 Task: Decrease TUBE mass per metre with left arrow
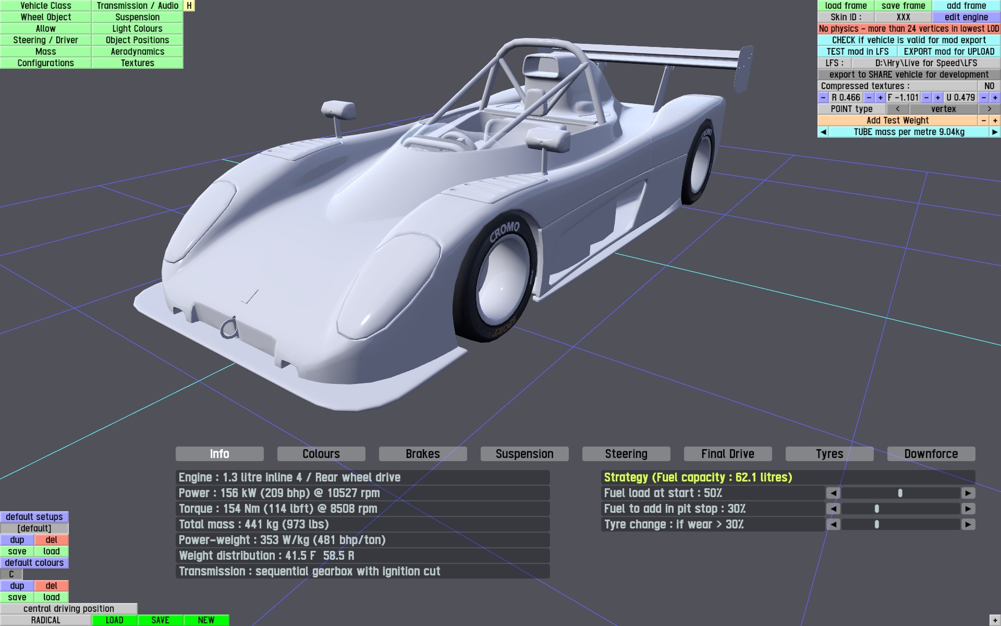[x=823, y=132]
